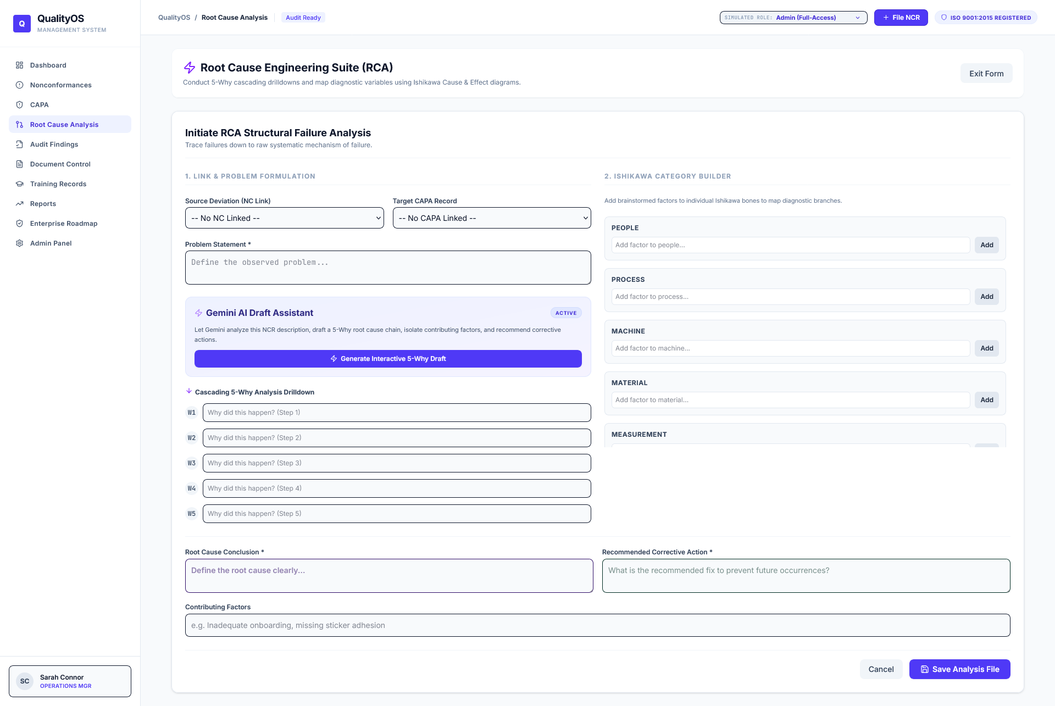
Task: Click the Why Step 3 field
Action: point(397,463)
